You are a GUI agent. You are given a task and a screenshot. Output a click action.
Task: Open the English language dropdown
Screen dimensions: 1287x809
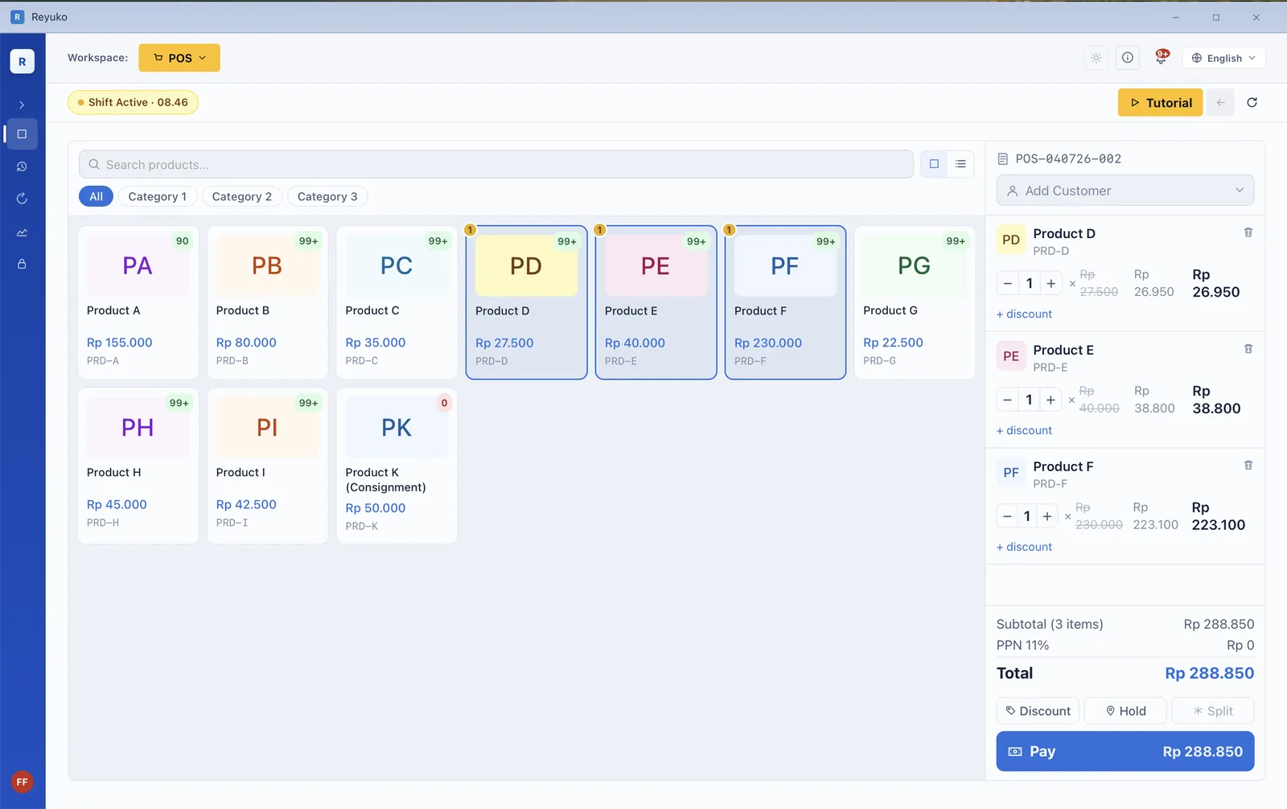pos(1223,58)
